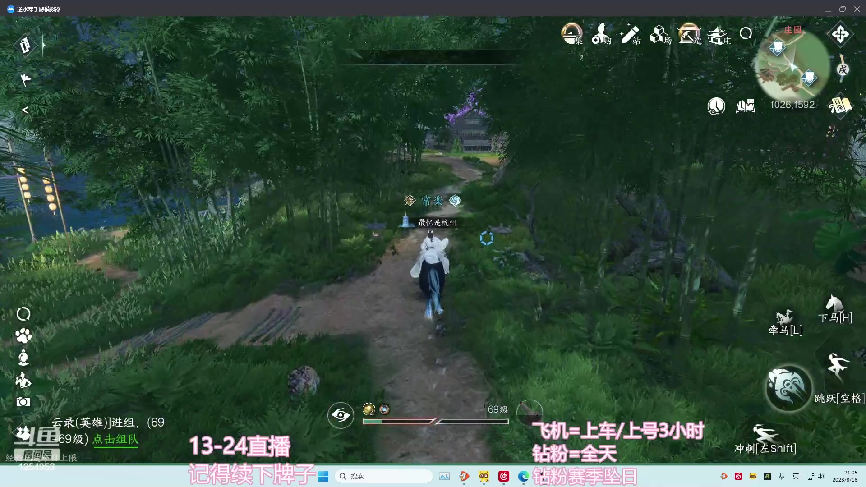866x487 pixels.
Task: Click the 69级 level label
Action: pyautogui.click(x=498, y=409)
